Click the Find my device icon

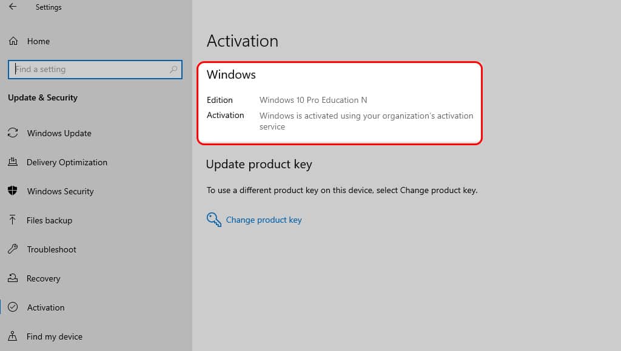point(13,336)
